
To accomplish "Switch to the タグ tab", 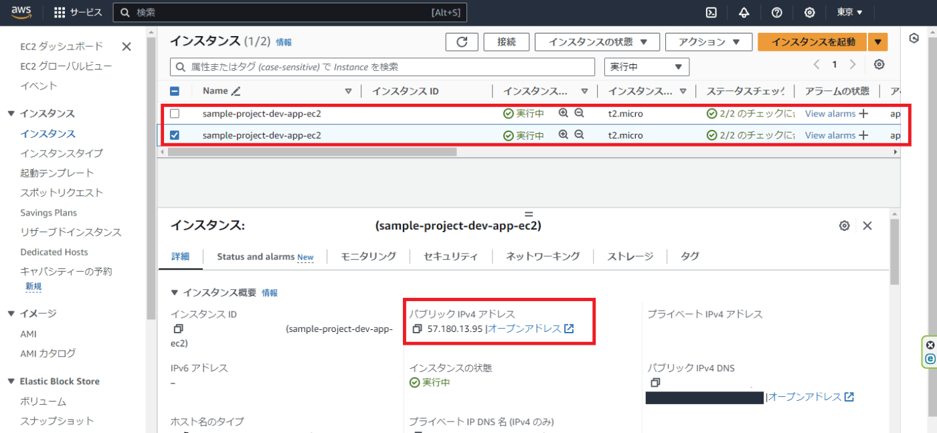I will pyautogui.click(x=689, y=256).
